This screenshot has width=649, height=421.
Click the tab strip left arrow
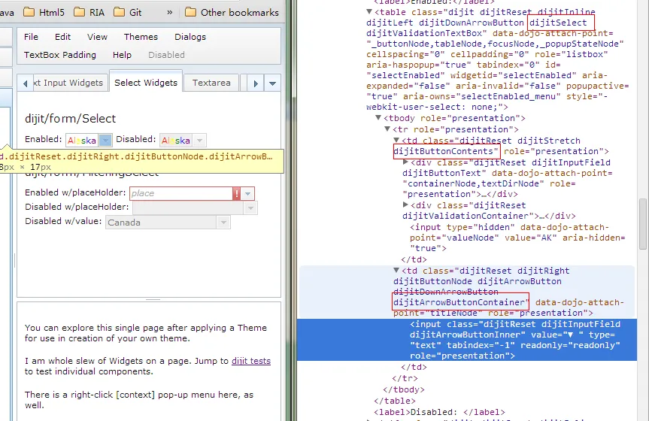[x=26, y=83]
